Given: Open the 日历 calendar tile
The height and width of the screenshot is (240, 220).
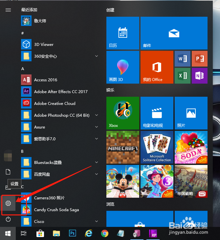Looking at the screenshot, I should coord(123,33).
